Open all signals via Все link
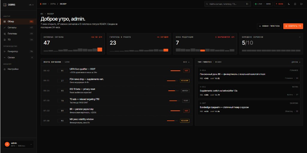The height and width of the screenshot is (153, 307). tap(186, 62)
